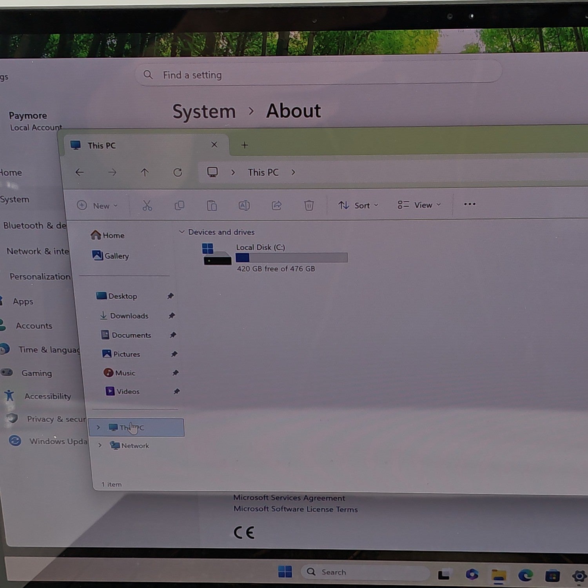The width and height of the screenshot is (588, 588).
Task: Open Time & language in Settings sidebar
Action: 49,350
